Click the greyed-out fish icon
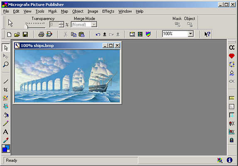The height and width of the screenshot is (166, 238). coord(232,81)
